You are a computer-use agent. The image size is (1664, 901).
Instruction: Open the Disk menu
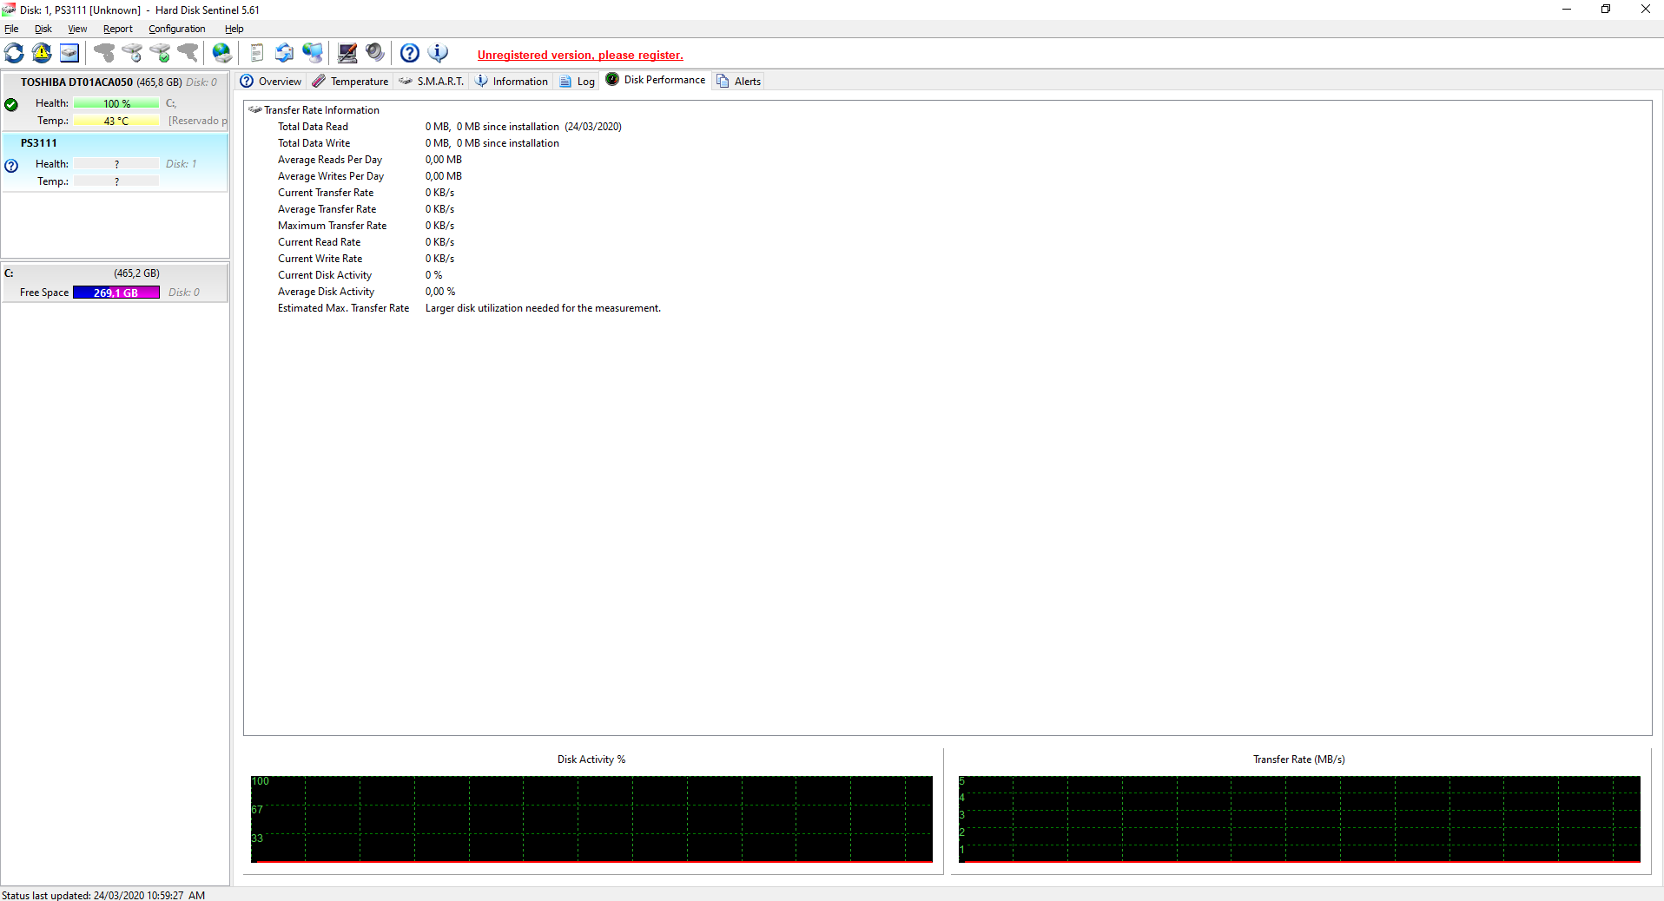pyautogui.click(x=43, y=29)
